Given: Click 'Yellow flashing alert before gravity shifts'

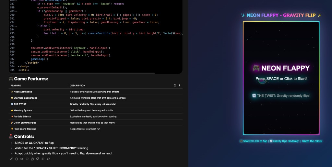Looking at the screenshot, I should (x=91, y=110).
